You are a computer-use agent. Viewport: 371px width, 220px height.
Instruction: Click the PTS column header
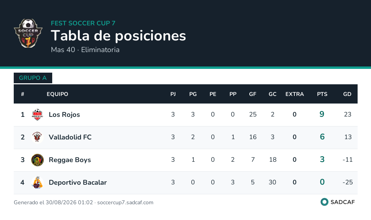click(322, 94)
